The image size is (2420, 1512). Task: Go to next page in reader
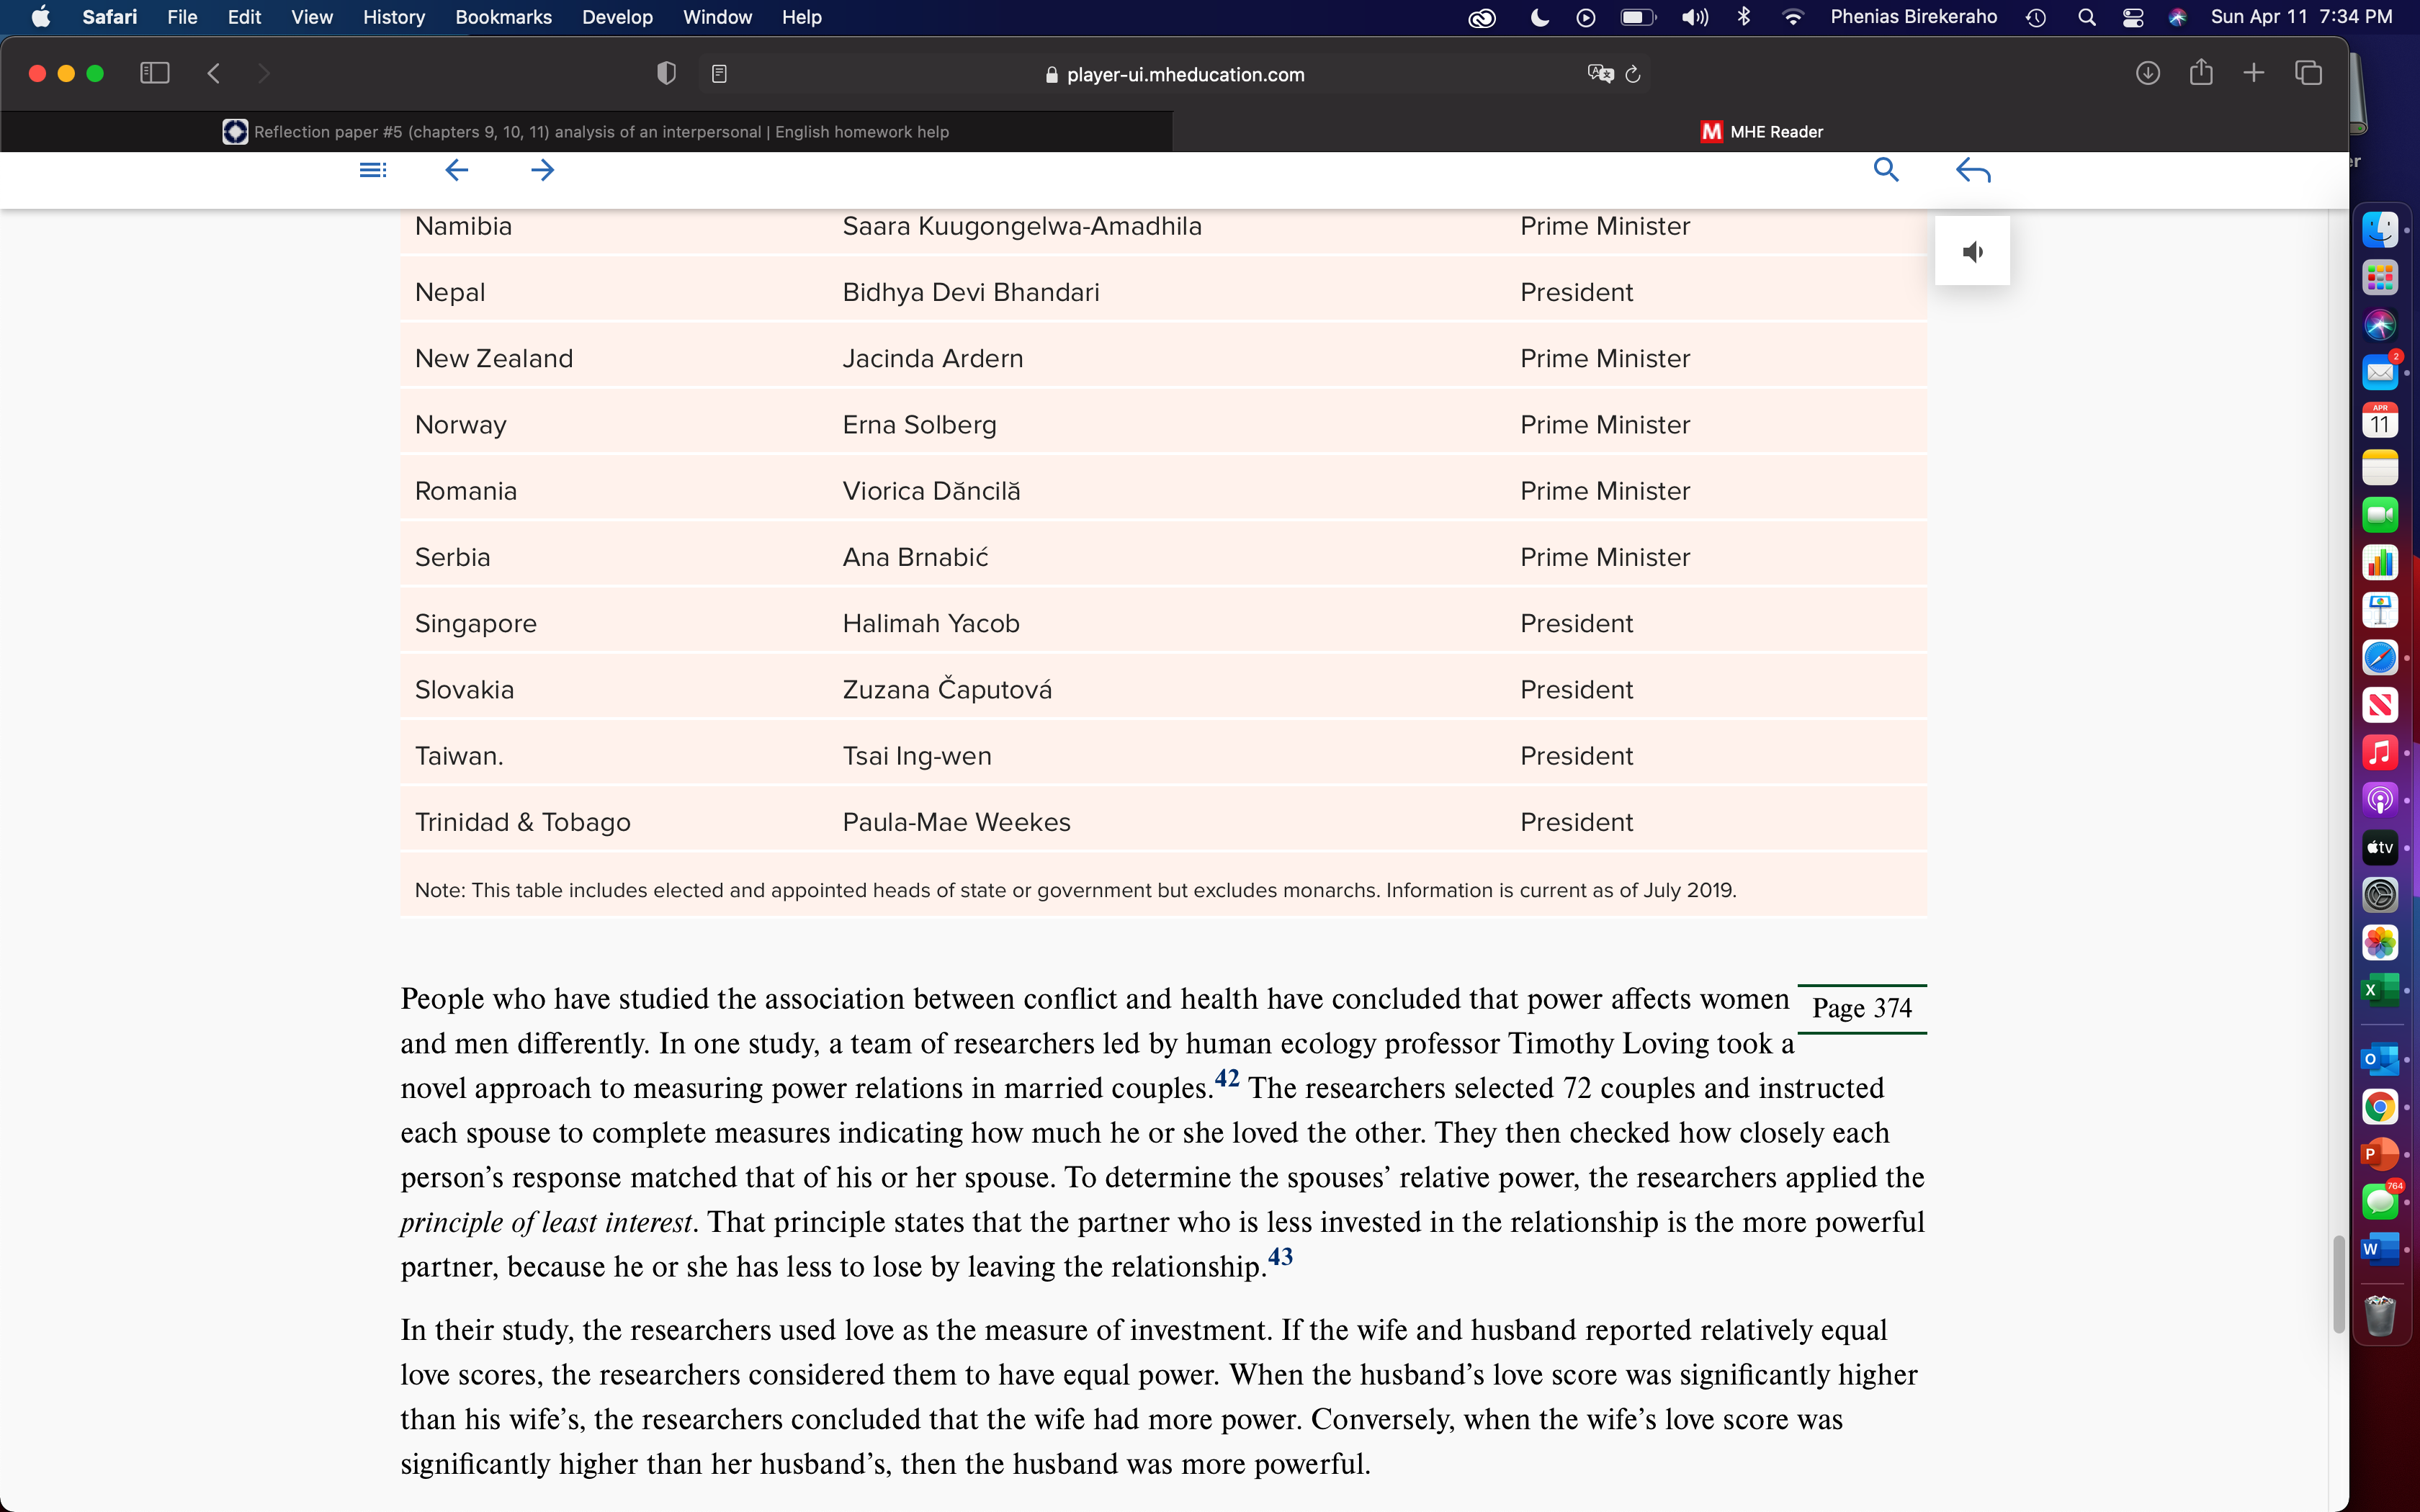(x=543, y=170)
